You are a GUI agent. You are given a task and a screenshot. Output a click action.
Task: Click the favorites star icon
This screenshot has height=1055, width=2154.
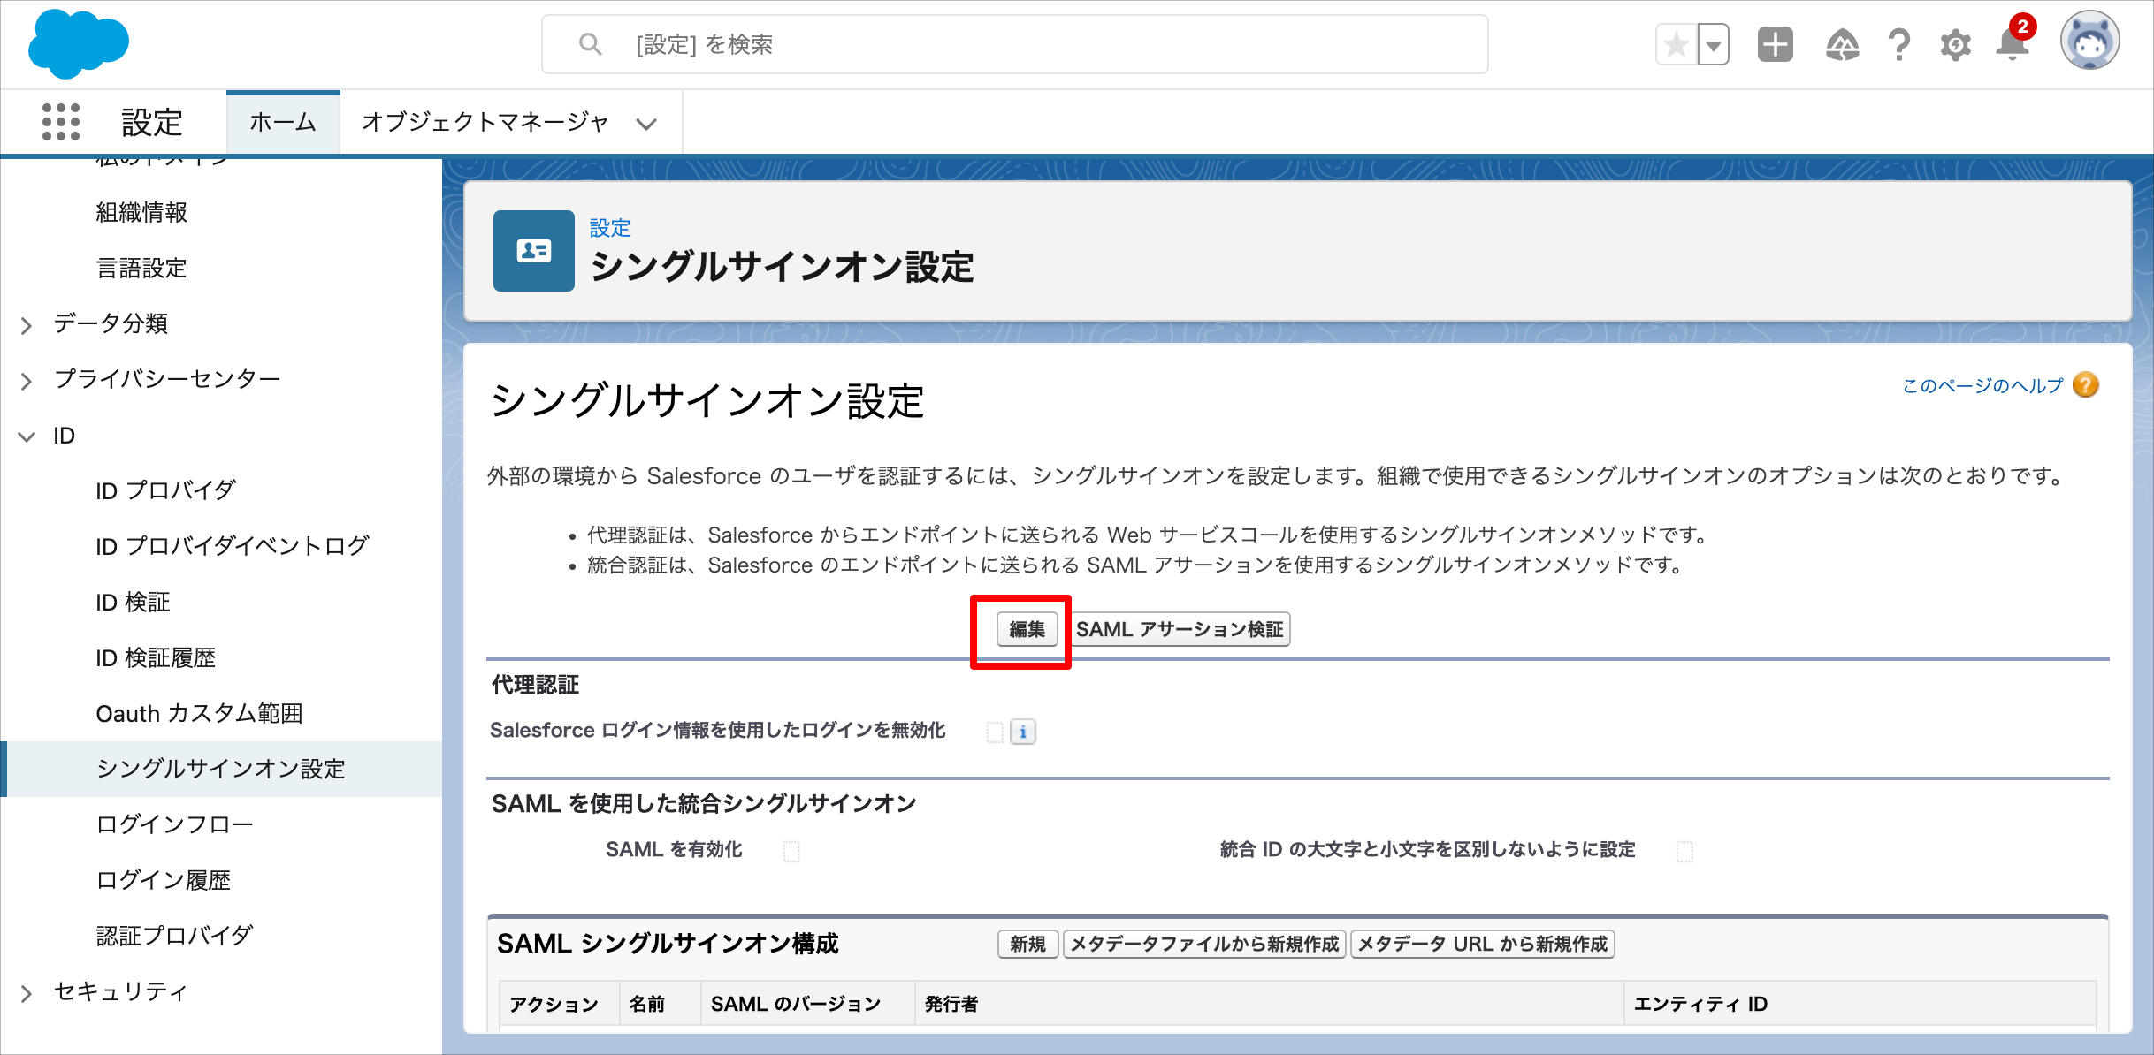pyautogui.click(x=1676, y=44)
